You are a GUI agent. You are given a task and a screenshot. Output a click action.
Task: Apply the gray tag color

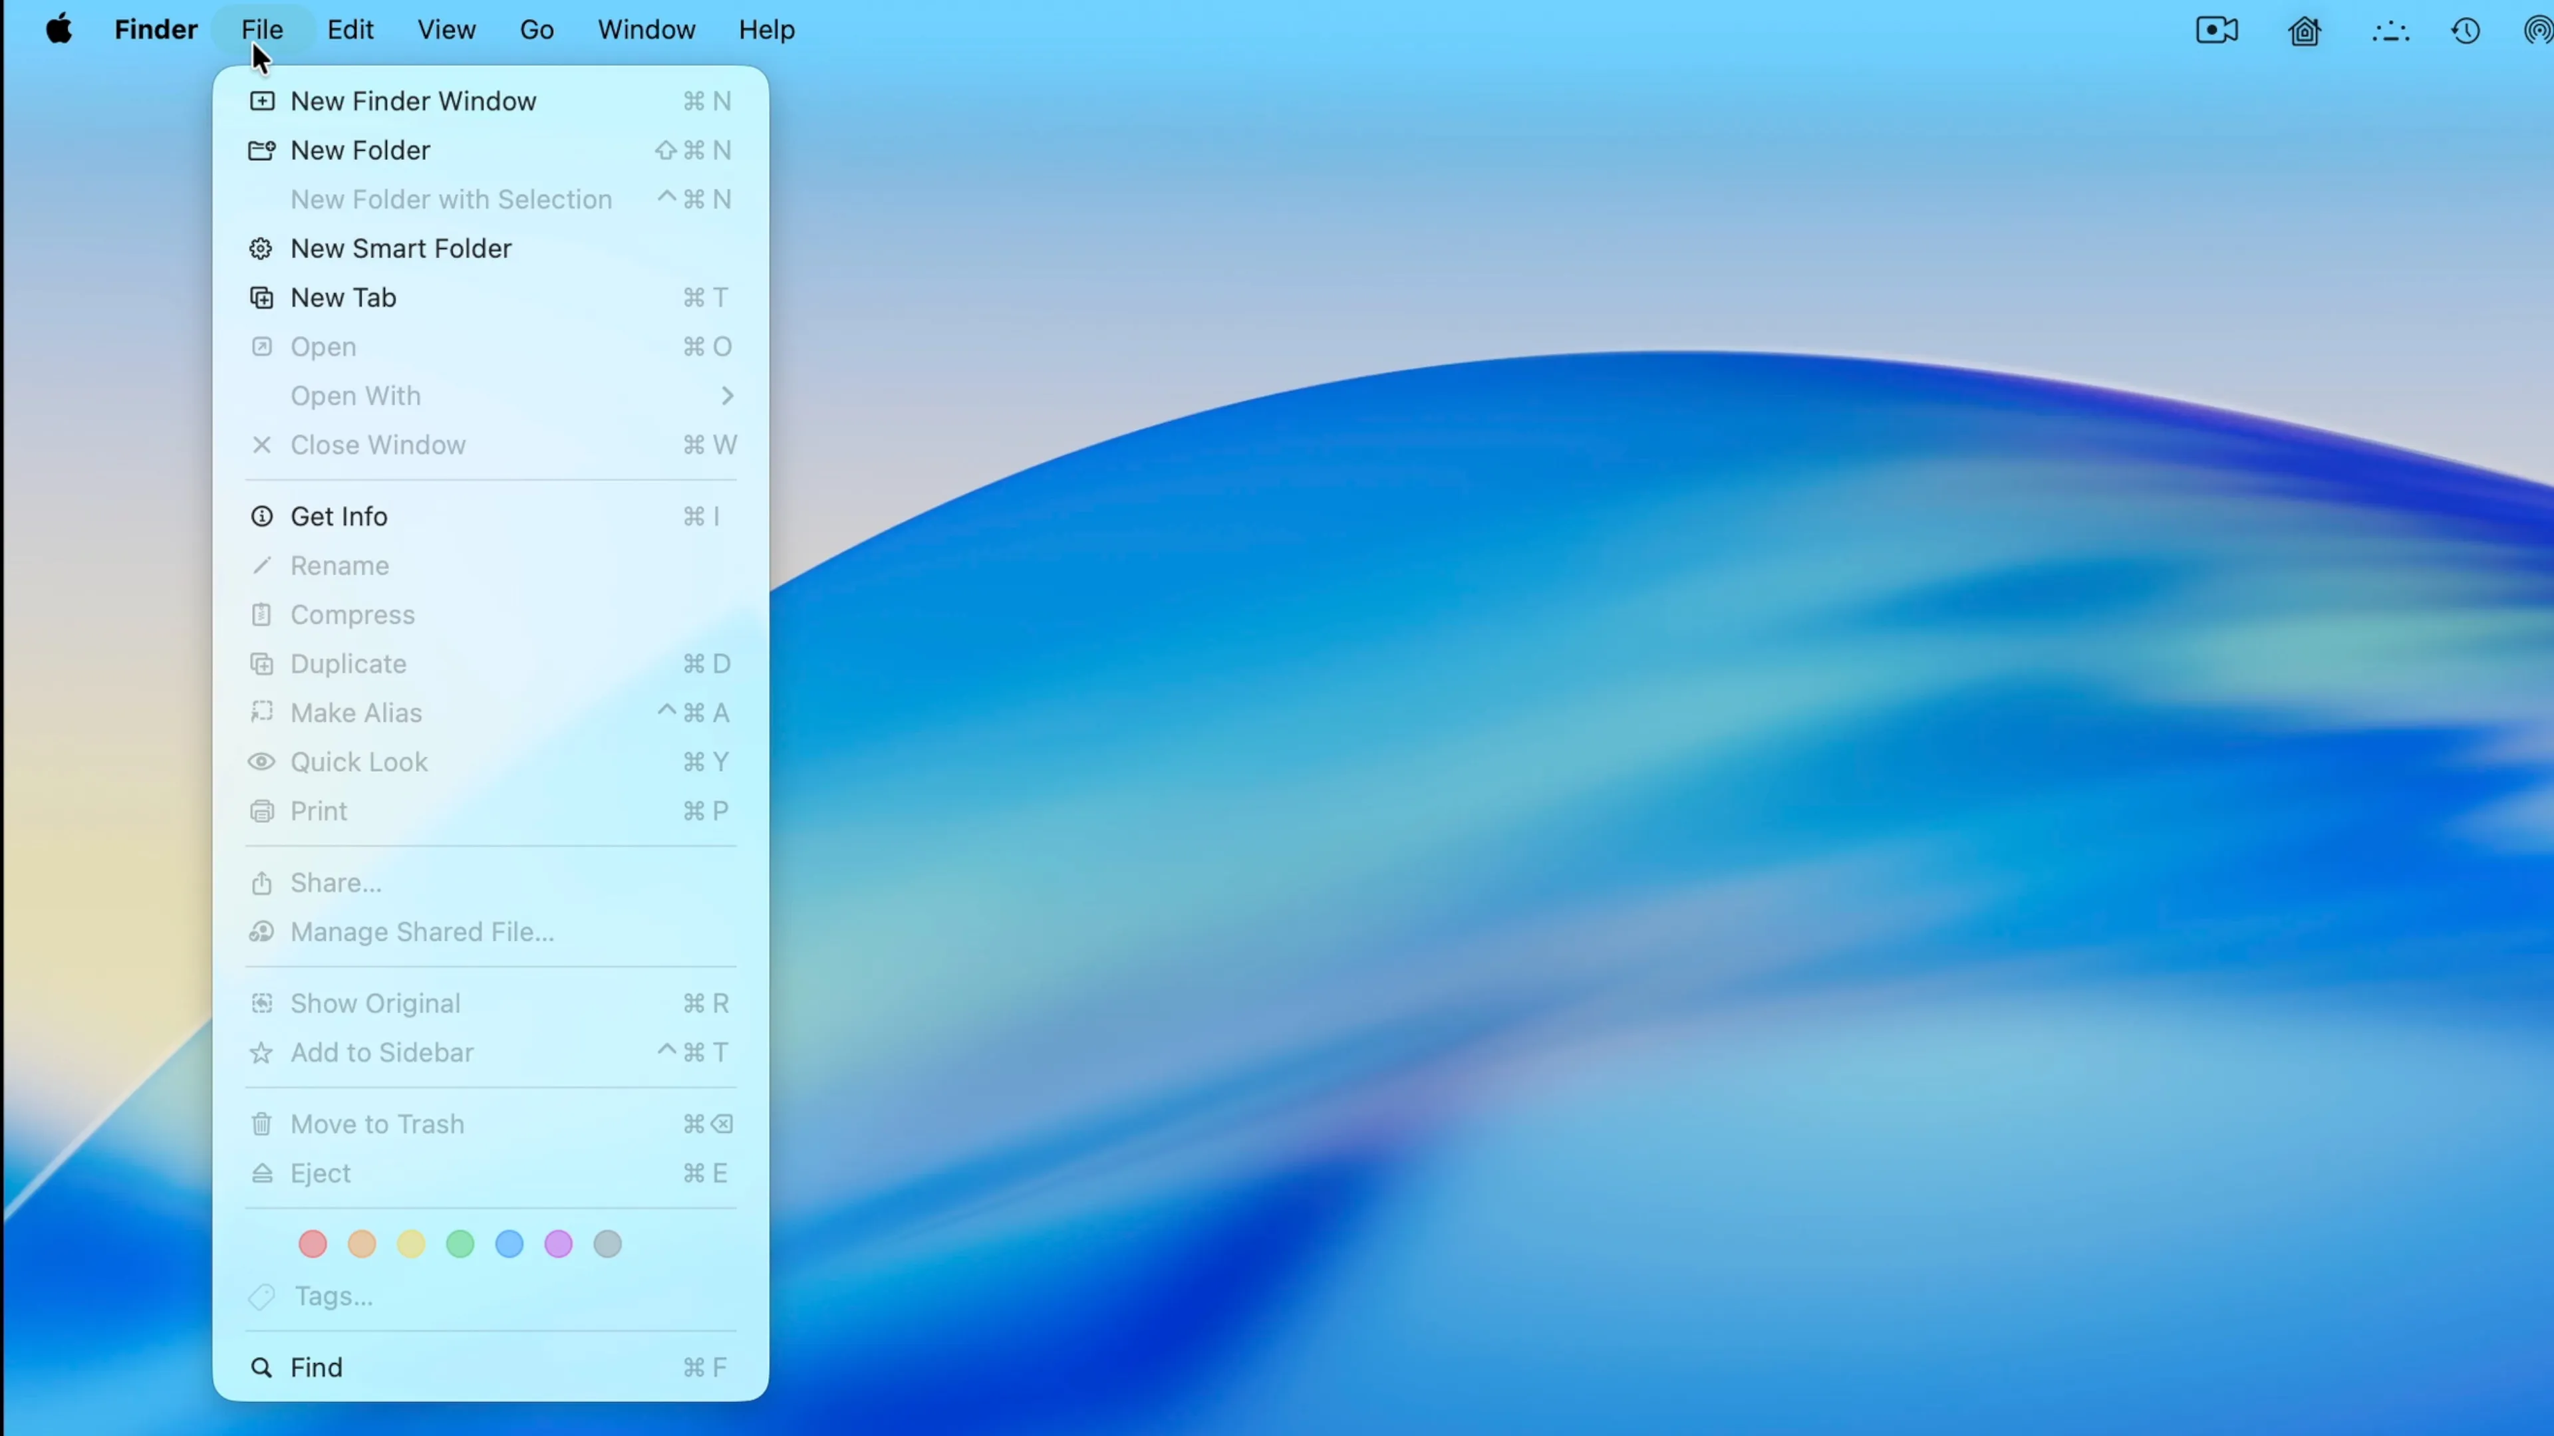pyautogui.click(x=608, y=1244)
